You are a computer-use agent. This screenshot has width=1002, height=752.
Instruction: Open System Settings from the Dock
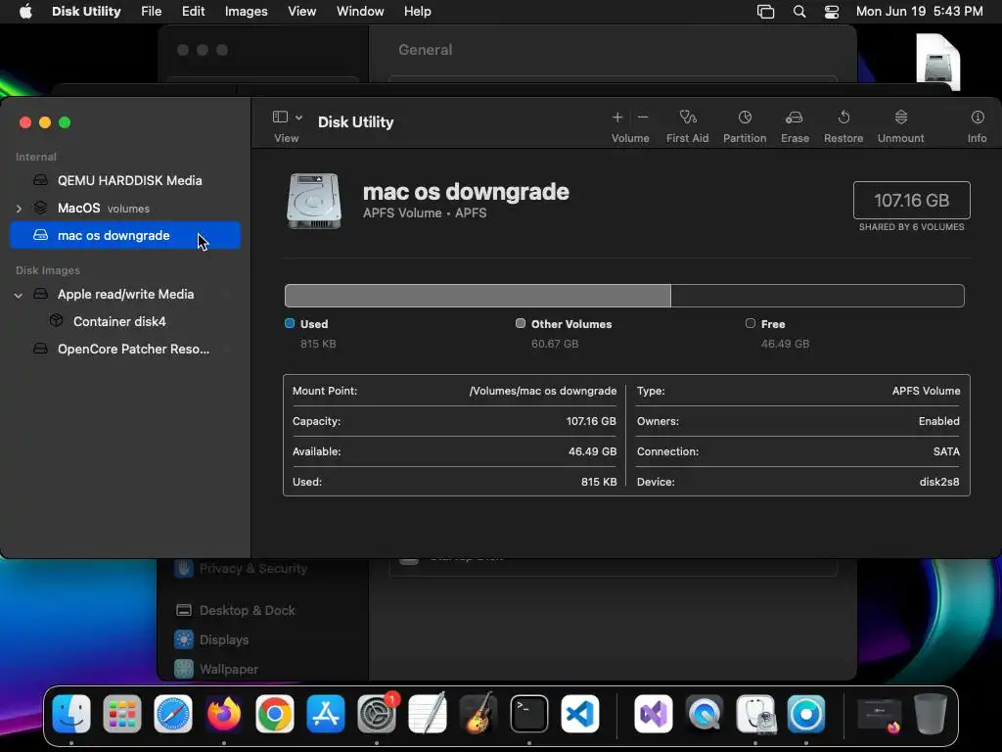point(377,714)
